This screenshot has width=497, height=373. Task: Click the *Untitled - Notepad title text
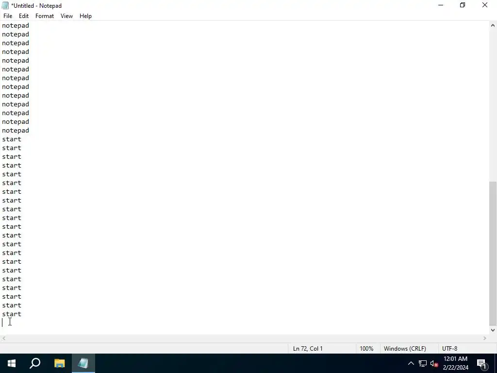(36, 6)
